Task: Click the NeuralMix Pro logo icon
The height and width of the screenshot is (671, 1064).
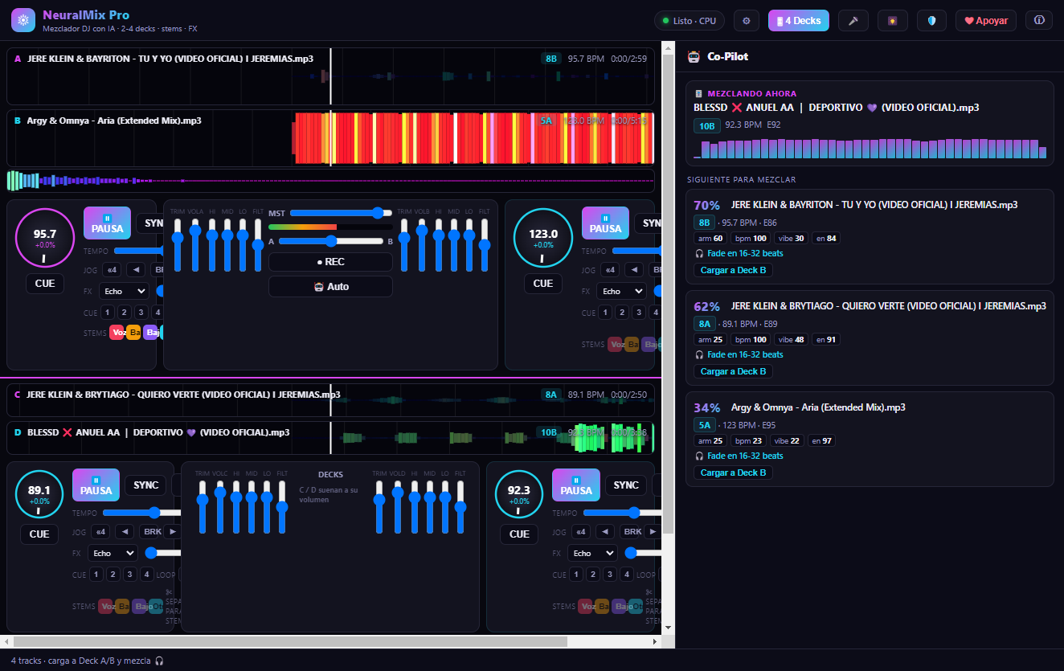Action: [23, 20]
